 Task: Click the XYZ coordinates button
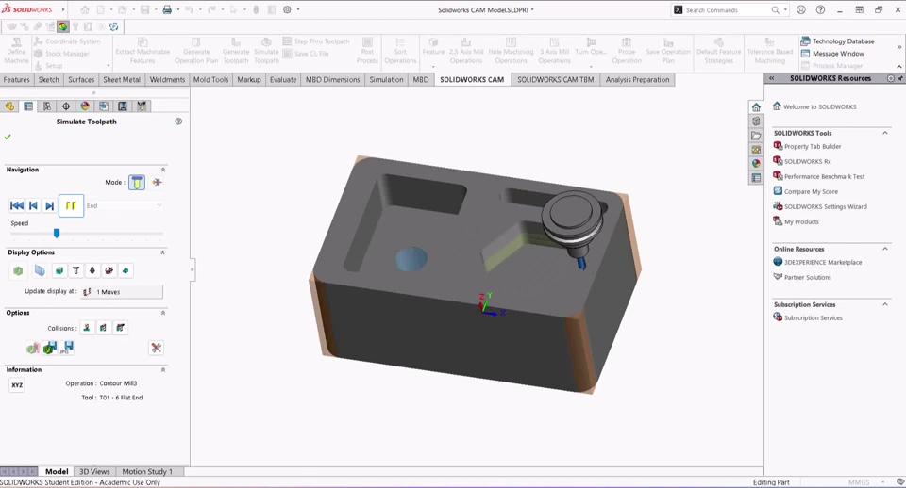(x=17, y=385)
